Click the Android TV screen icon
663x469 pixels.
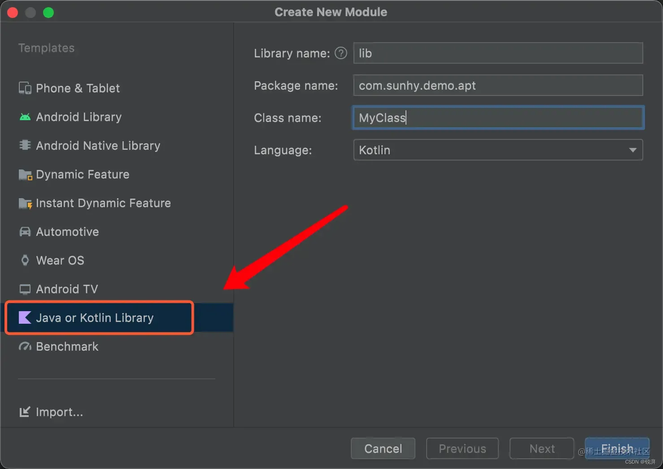pyautogui.click(x=25, y=289)
